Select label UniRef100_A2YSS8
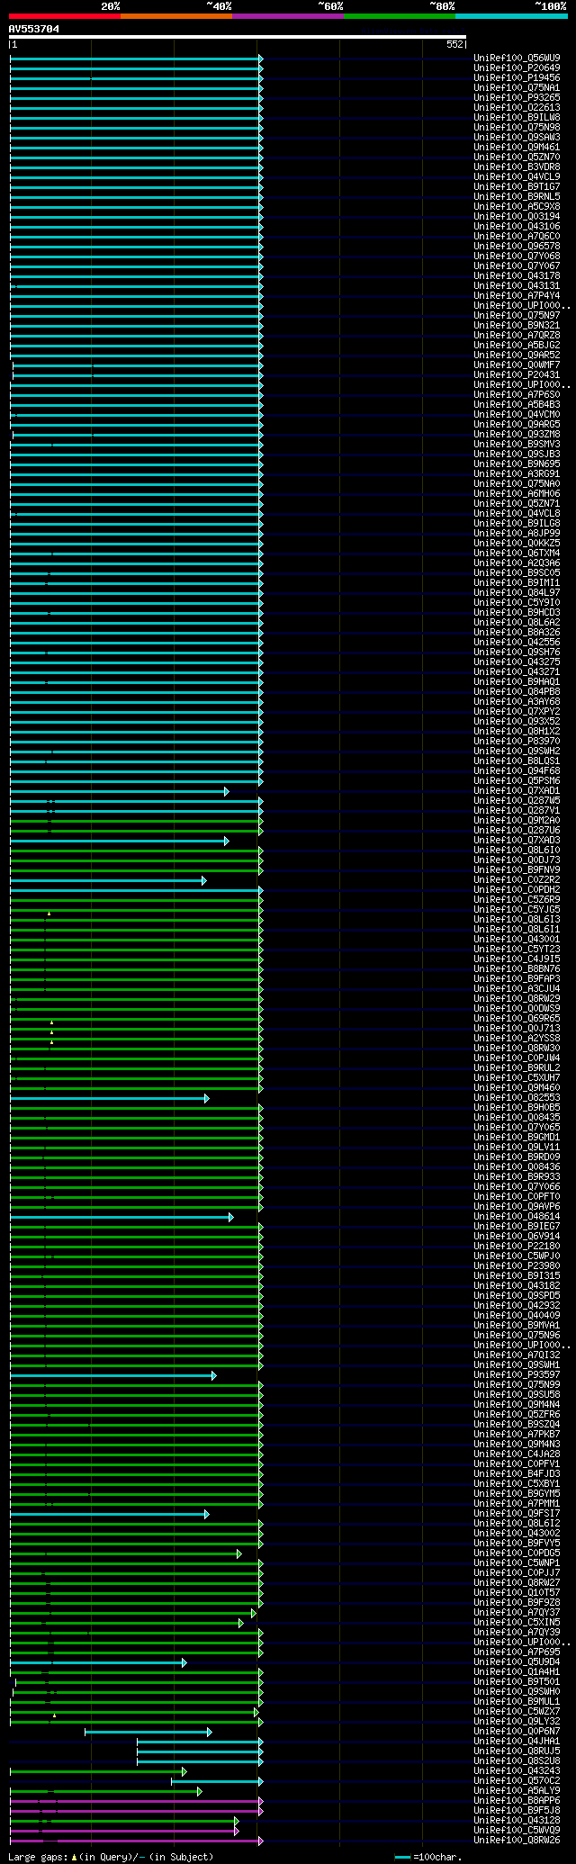Image resolution: width=576 pixels, height=1864 pixels. pyautogui.click(x=517, y=1038)
